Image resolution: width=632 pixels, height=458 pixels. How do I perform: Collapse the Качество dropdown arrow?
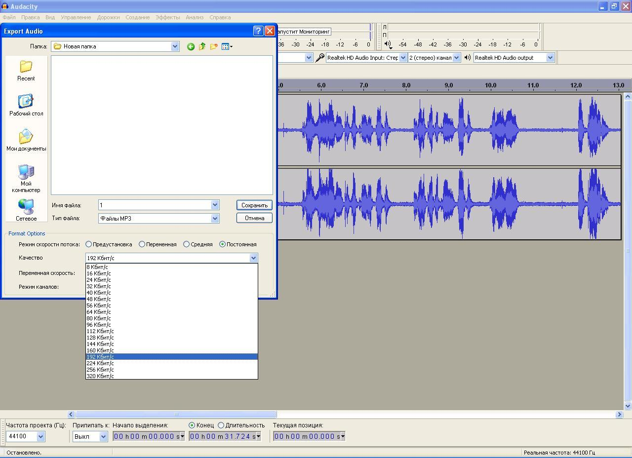(253, 258)
